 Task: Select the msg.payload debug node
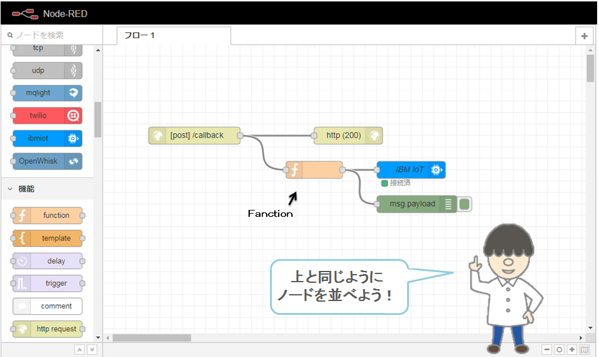(x=417, y=204)
